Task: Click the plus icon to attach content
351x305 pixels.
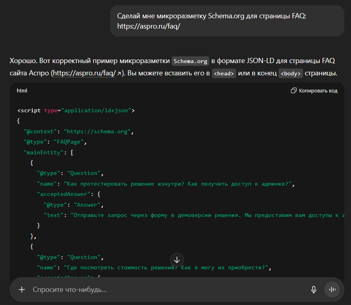Action: point(22,290)
